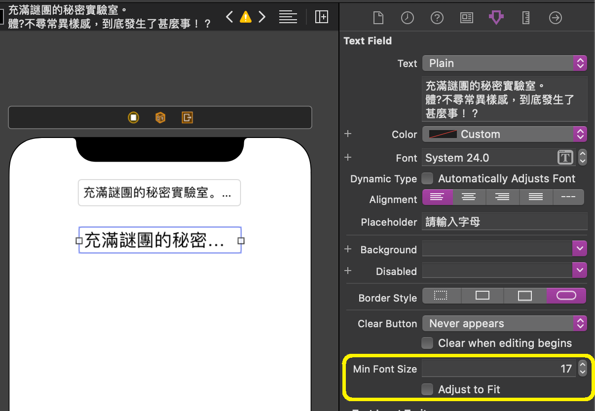Choose line border style
The height and width of the screenshot is (411, 595).
[x=483, y=296]
